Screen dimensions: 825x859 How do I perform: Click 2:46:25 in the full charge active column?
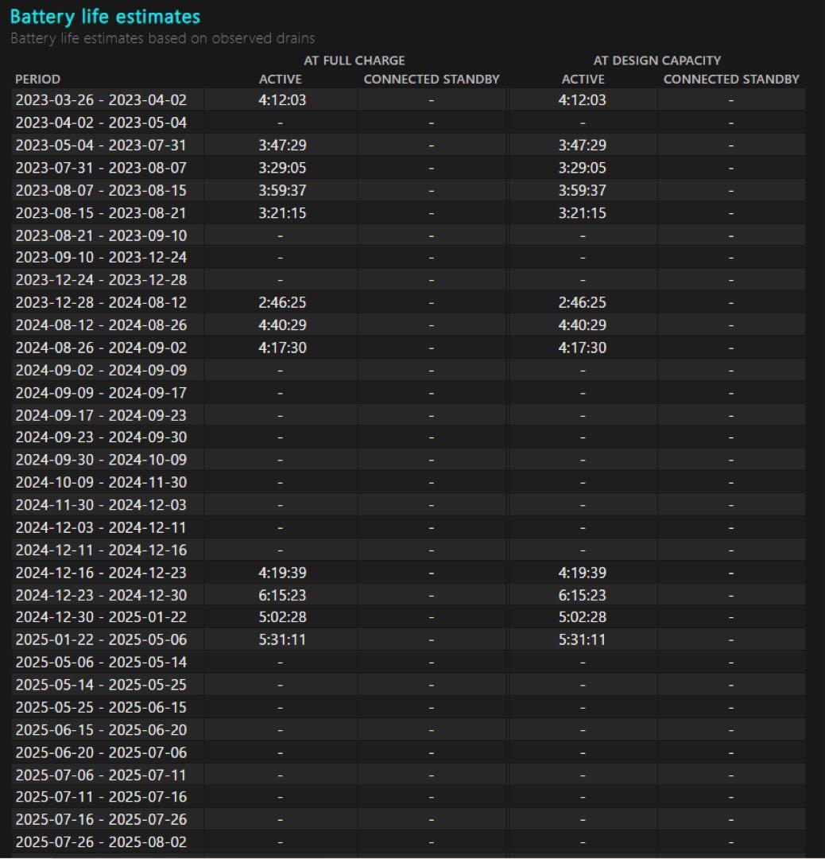pyautogui.click(x=281, y=302)
